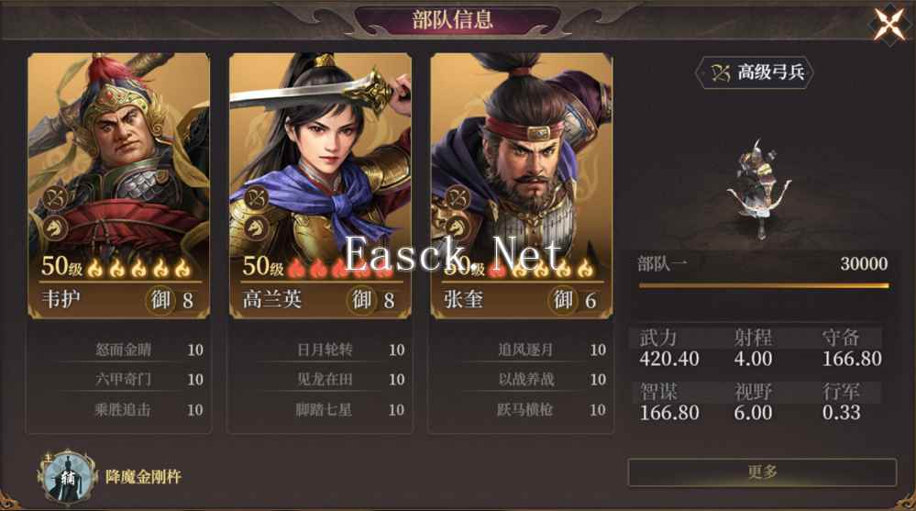This screenshot has height=511, width=916.
Task: Click the horse icon on 张奎's card
Action: tap(458, 228)
